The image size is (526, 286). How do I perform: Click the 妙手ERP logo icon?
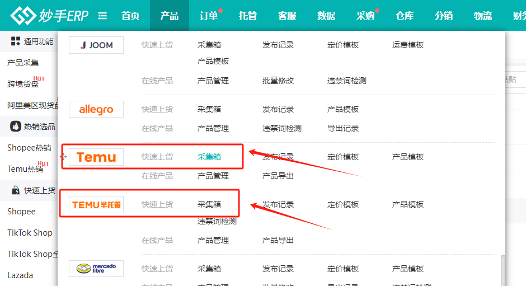click(23, 16)
